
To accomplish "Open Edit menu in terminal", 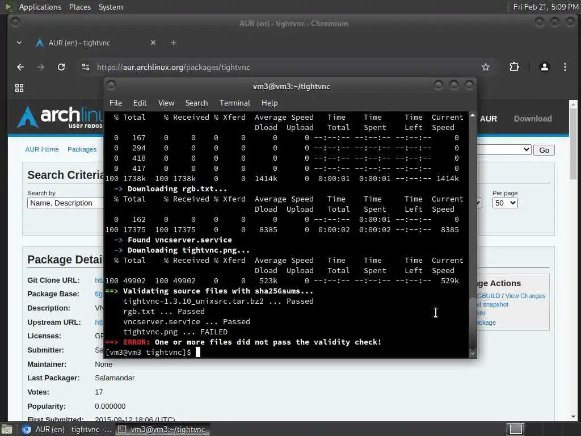I will point(140,103).
